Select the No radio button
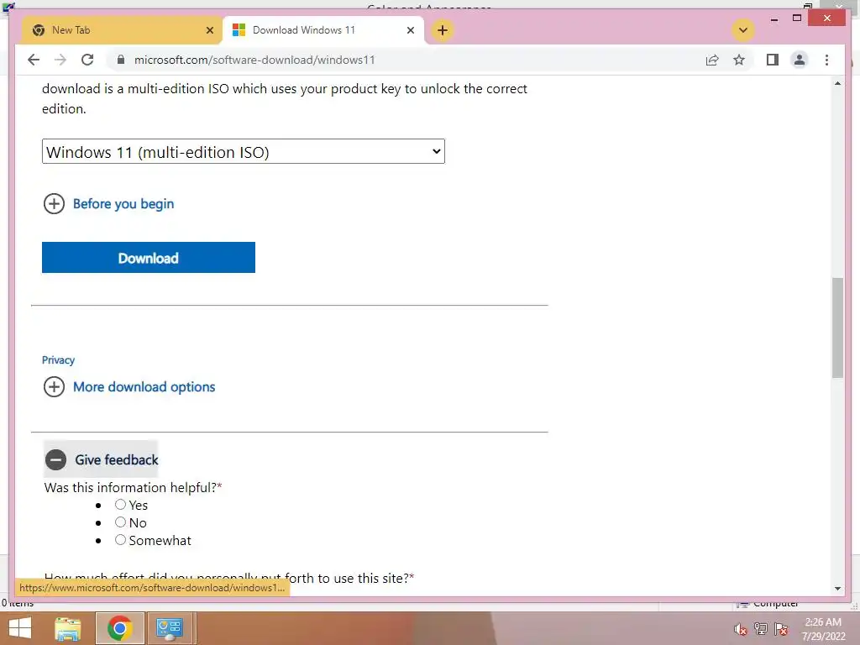The image size is (860, 645). click(x=120, y=522)
